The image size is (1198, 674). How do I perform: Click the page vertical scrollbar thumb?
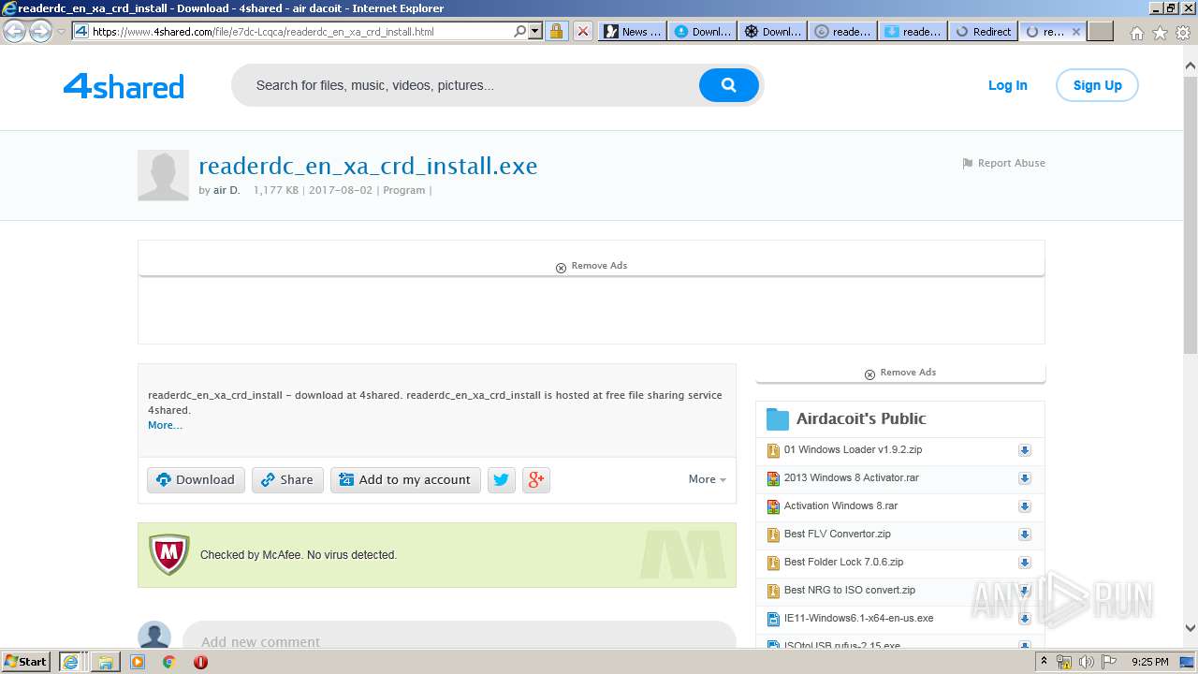pos(1191,215)
